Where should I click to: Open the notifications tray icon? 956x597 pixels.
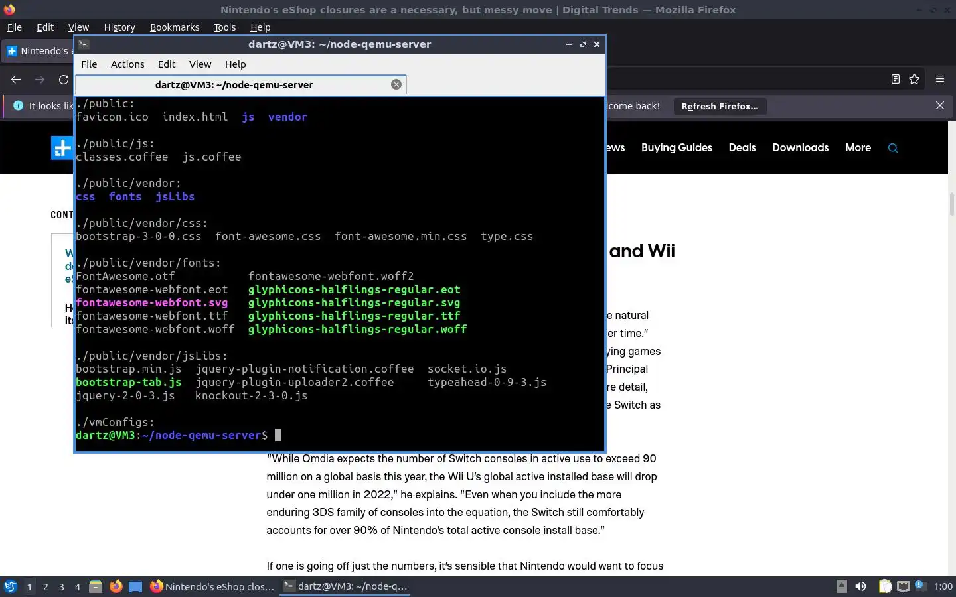919,586
